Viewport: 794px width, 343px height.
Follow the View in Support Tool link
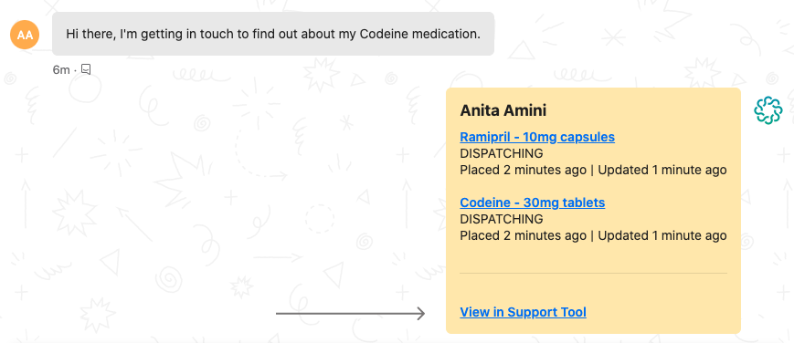click(523, 312)
